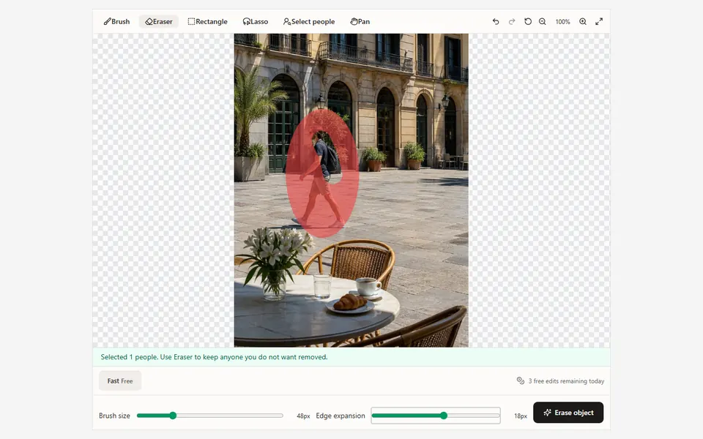Click the '3 free edits remaining today' text

pos(566,381)
